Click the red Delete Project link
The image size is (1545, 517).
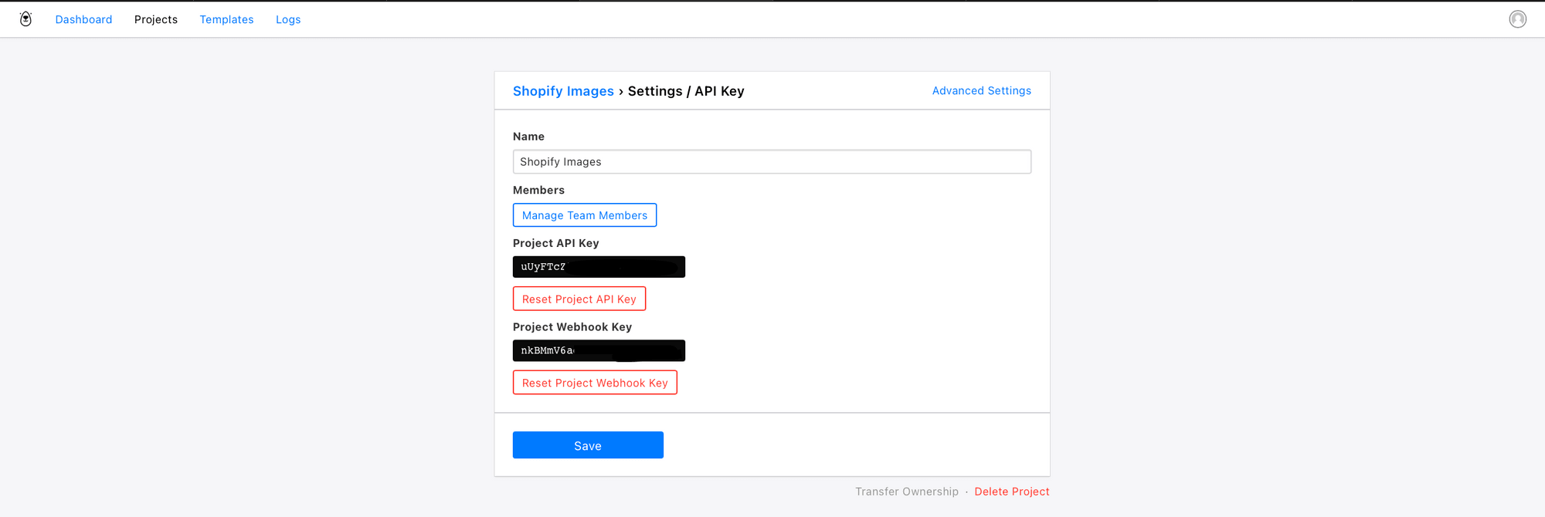[x=1011, y=492]
